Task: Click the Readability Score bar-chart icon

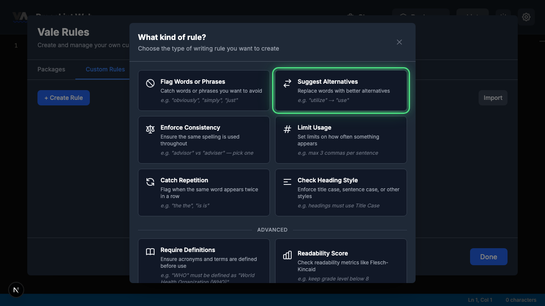Action: [287, 255]
